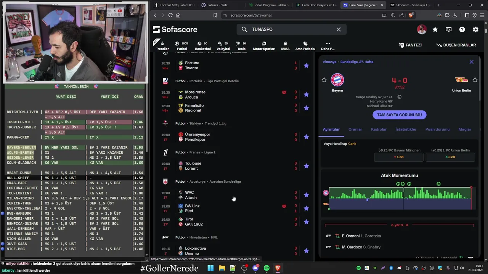
Task: Select Union Berlin +0.25 odds 2.25
Action: (x=450, y=157)
